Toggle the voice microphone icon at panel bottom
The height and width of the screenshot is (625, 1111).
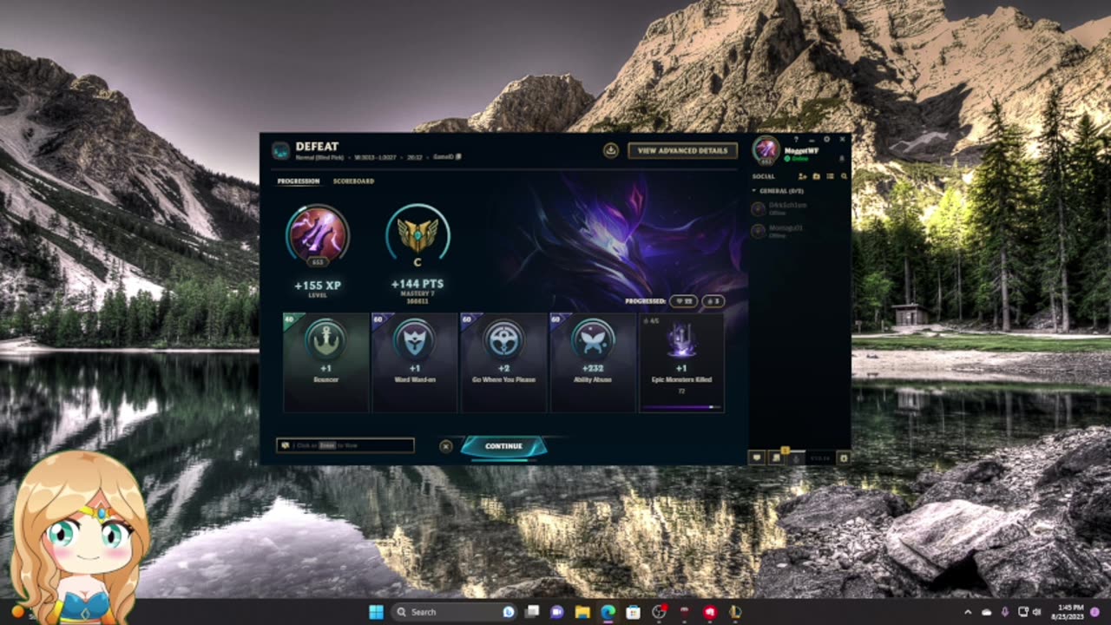[796, 457]
